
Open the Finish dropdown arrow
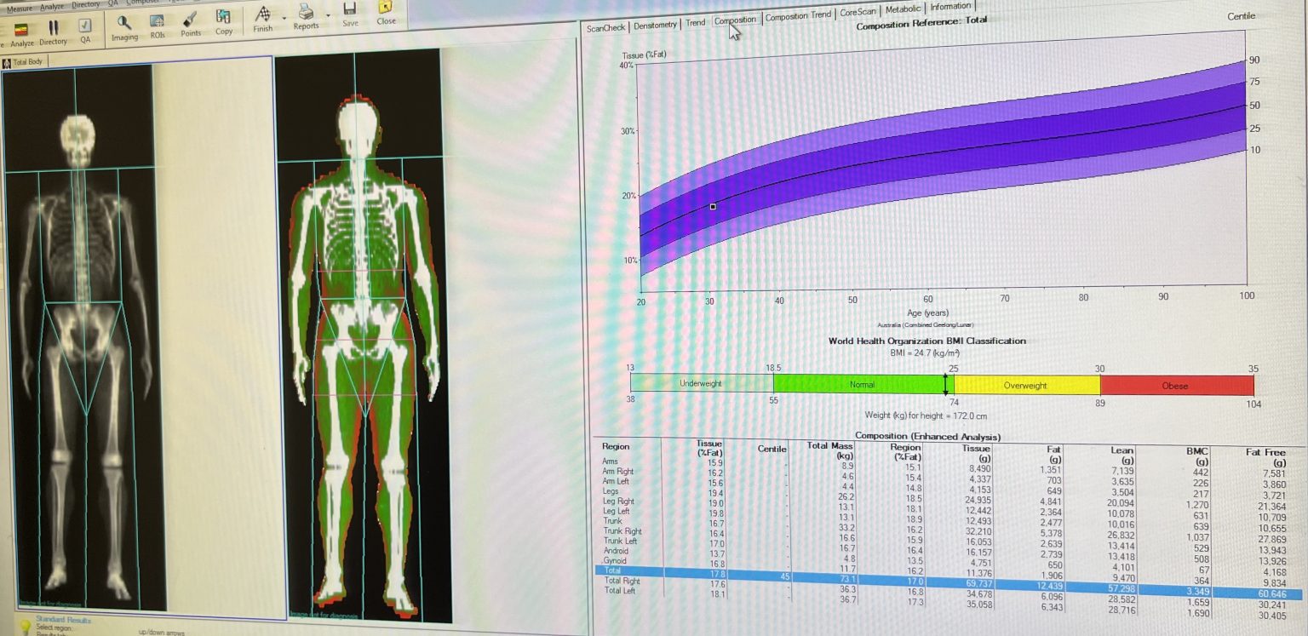(x=284, y=18)
